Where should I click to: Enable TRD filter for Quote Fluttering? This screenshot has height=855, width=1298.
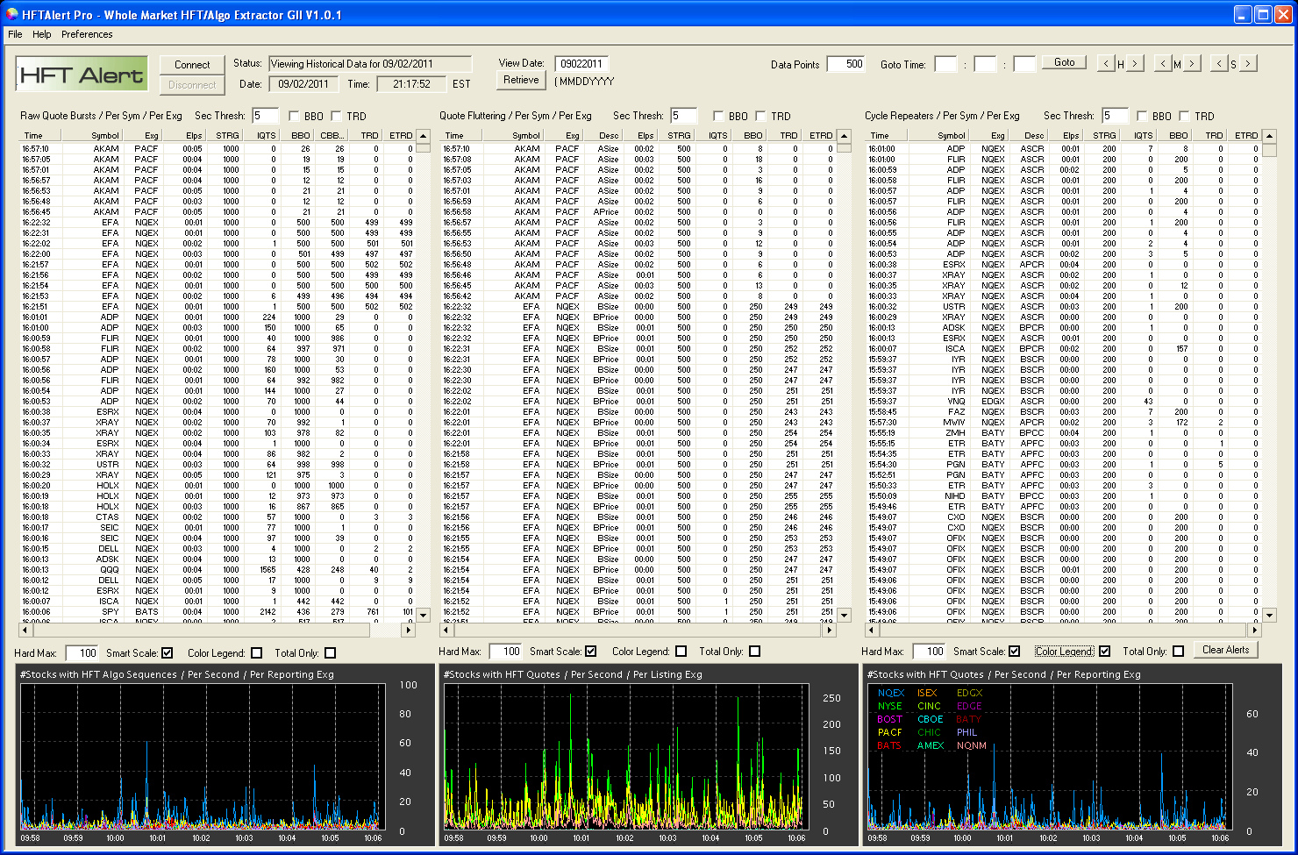point(761,116)
